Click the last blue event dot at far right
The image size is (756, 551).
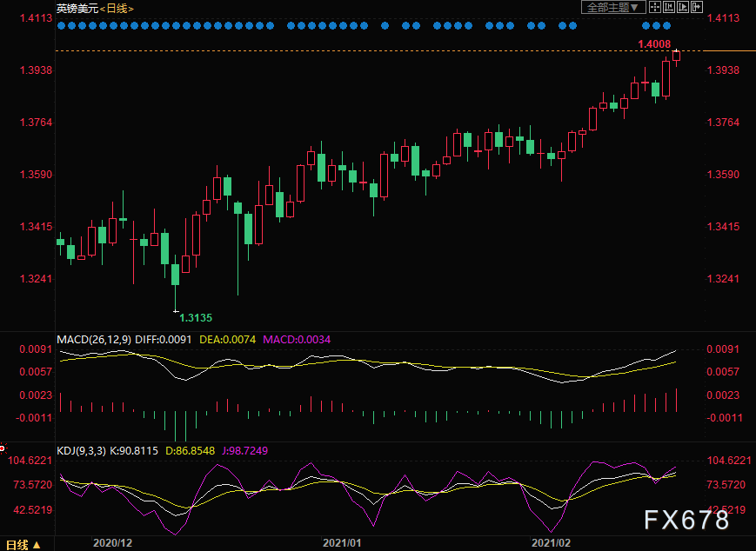tap(667, 26)
